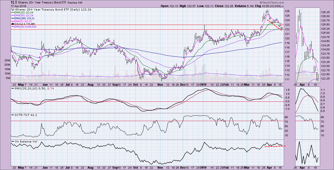Click the 5M volume axis label
This screenshot has width=334, height=170.
pyautogui.click(x=8, y=78)
